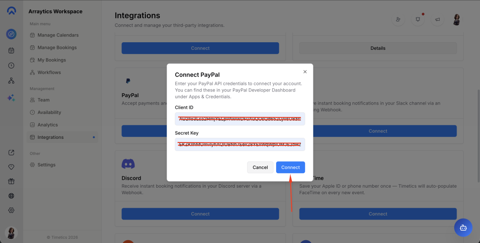Click the add user icon
This screenshot has width=480, height=243.
(x=398, y=20)
